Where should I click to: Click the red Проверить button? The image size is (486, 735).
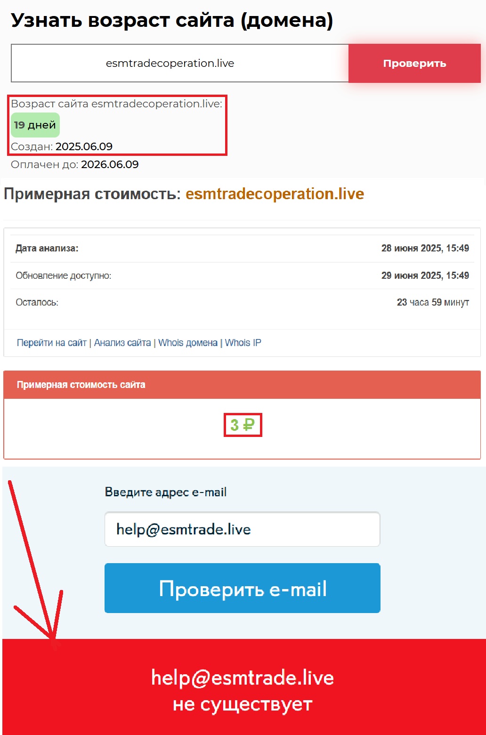[414, 64]
